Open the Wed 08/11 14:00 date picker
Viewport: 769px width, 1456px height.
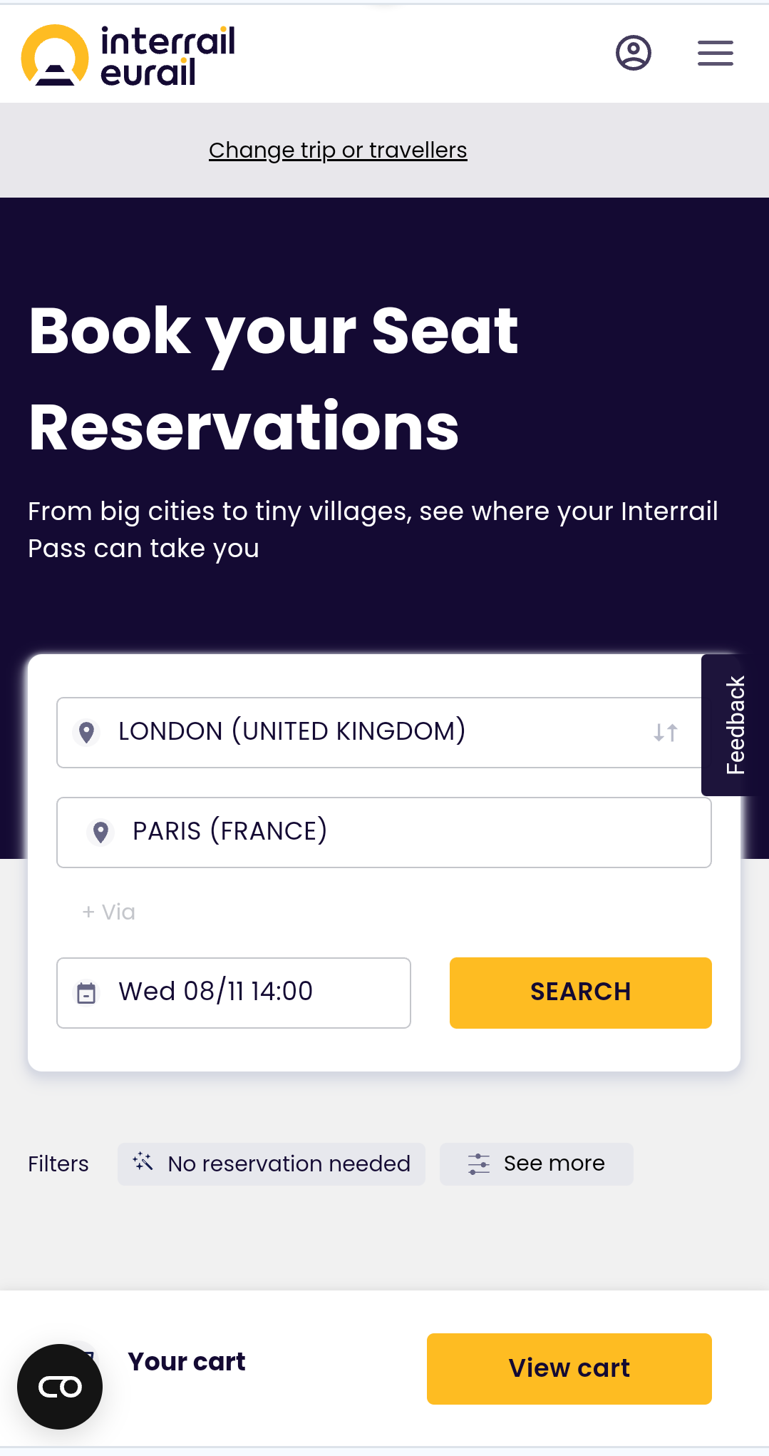[235, 992]
